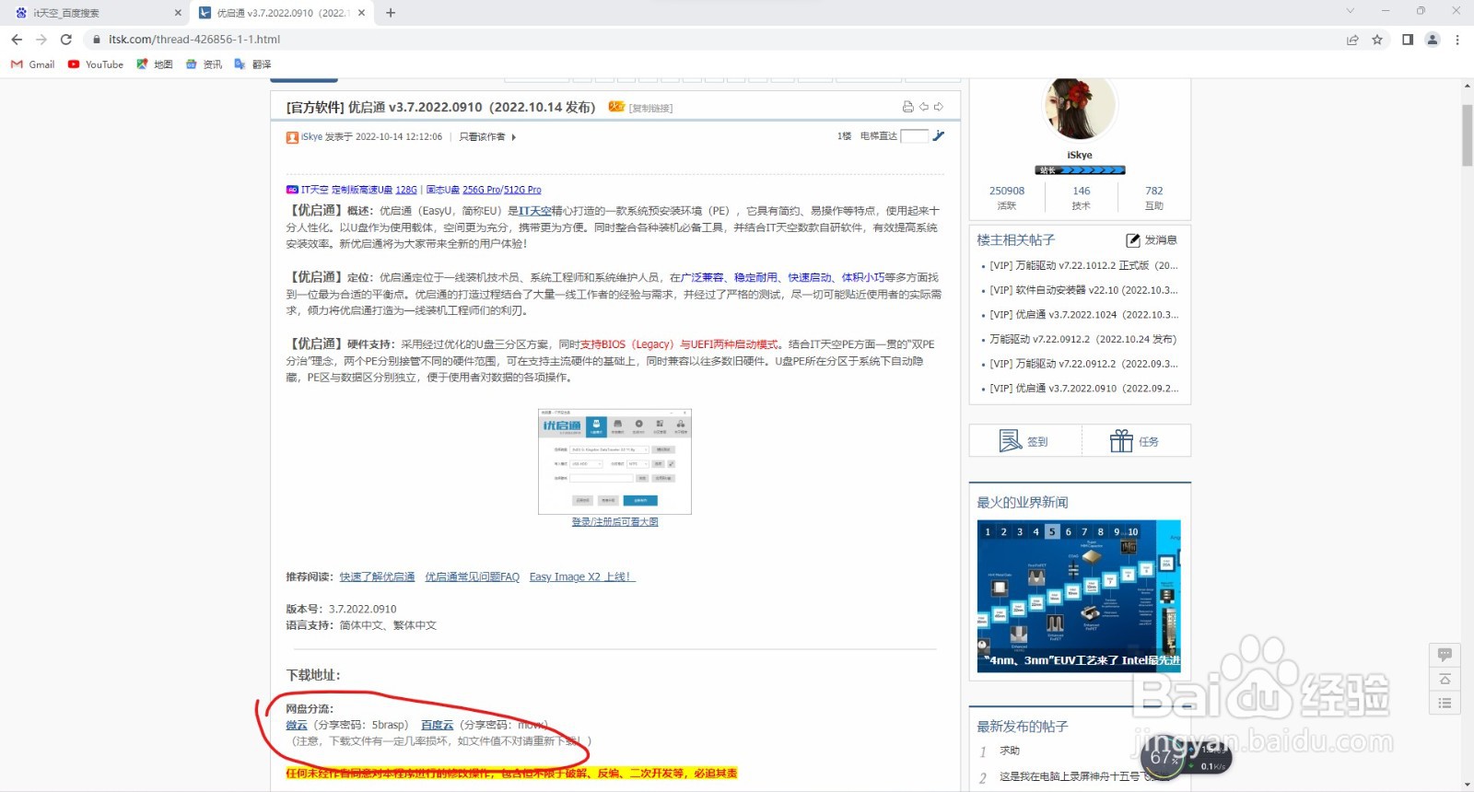Bookmark this page with the star icon

click(1377, 40)
